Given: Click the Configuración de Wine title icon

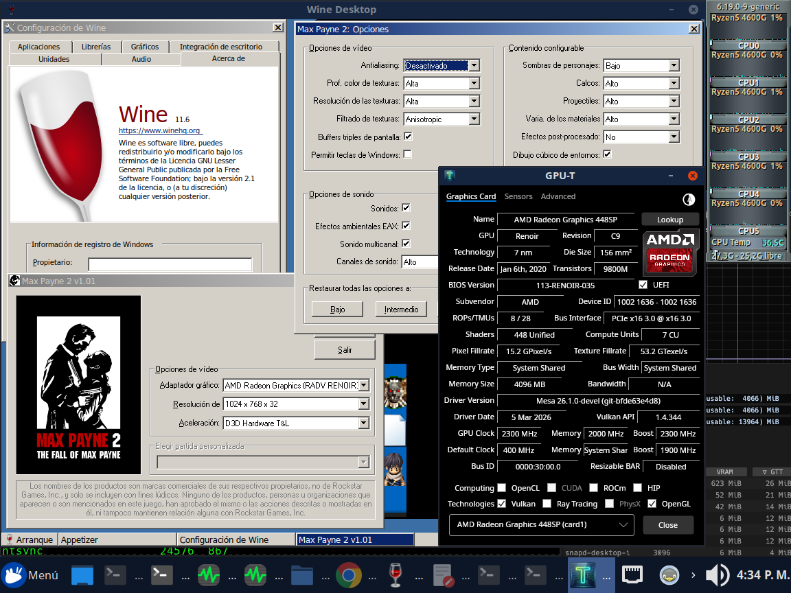Looking at the screenshot, I should click(10, 27).
